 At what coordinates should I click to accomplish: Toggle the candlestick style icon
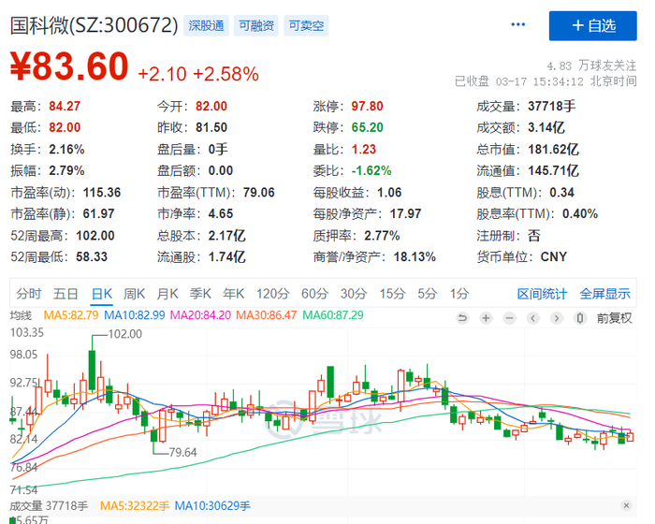click(580, 318)
